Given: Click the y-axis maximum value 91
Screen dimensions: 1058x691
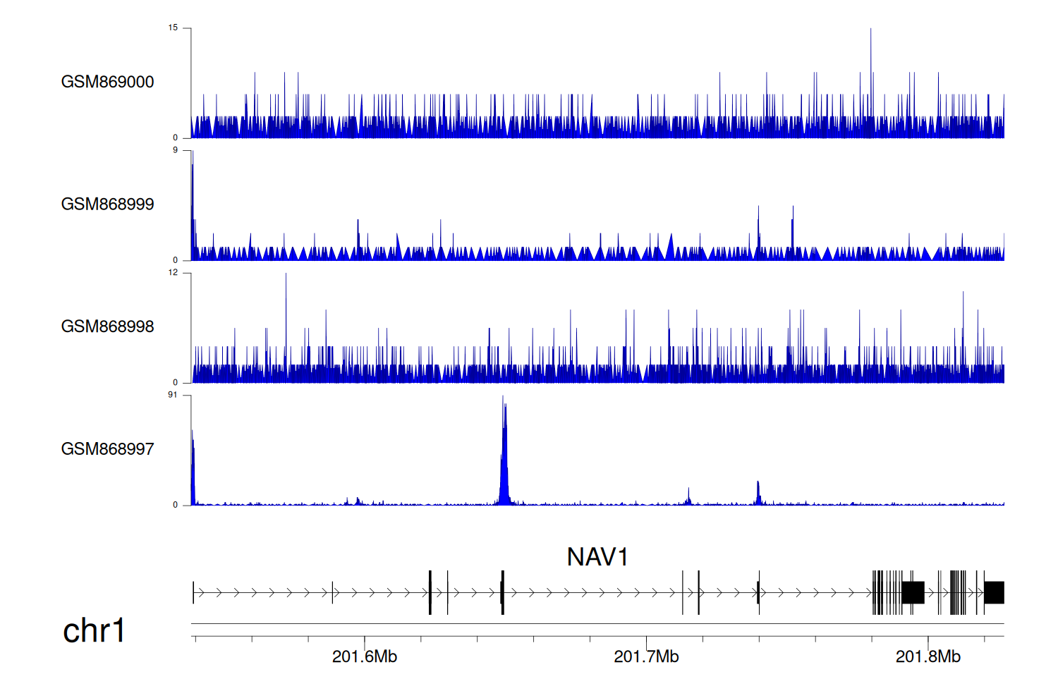Looking at the screenshot, I should tap(173, 395).
